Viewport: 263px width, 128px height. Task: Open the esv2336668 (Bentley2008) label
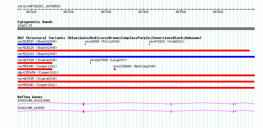click(135, 66)
